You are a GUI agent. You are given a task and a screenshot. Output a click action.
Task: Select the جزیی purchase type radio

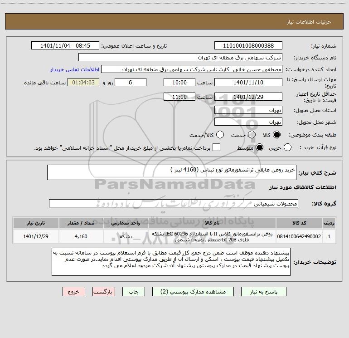pyautogui.click(x=287, y=147)
